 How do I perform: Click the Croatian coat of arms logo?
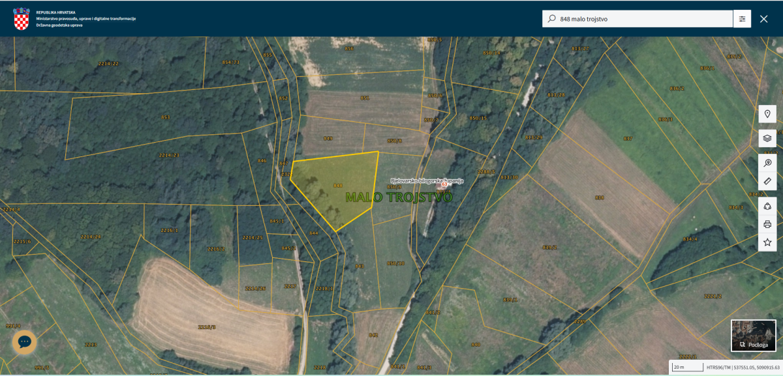click(22, 19)
